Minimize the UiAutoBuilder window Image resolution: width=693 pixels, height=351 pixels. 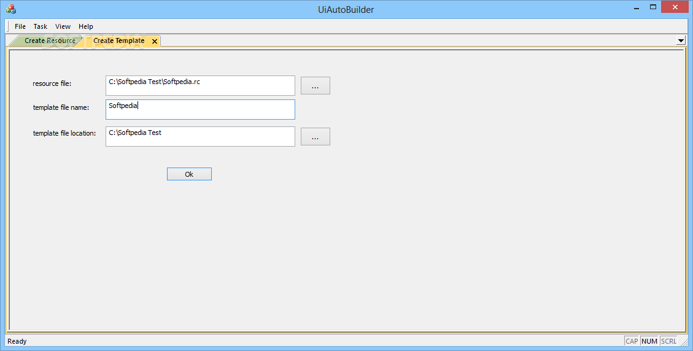click(637, 7)
